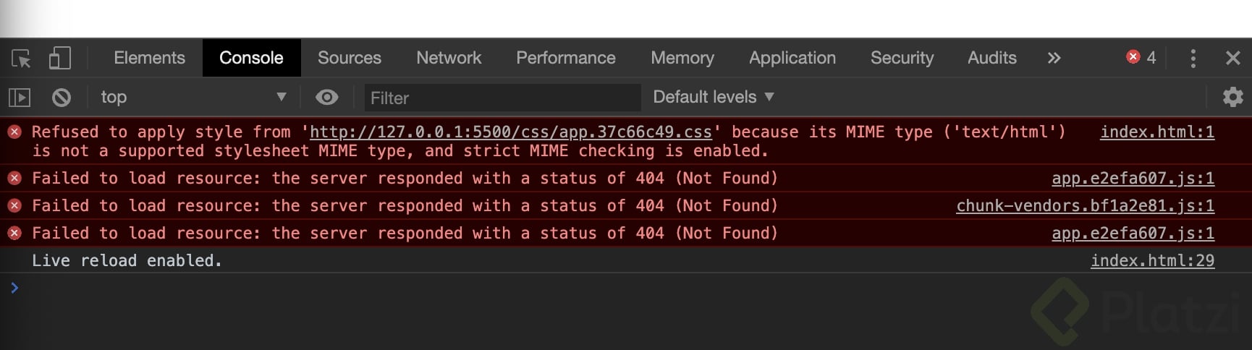Open the app.37c66c49.css URL link
Screen dimensions: 1252x350
pos(510,132)
